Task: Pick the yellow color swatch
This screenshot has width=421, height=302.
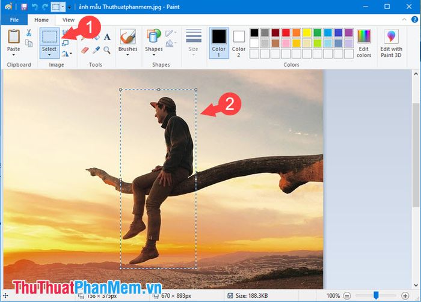Action: click(x=307, y=32)
